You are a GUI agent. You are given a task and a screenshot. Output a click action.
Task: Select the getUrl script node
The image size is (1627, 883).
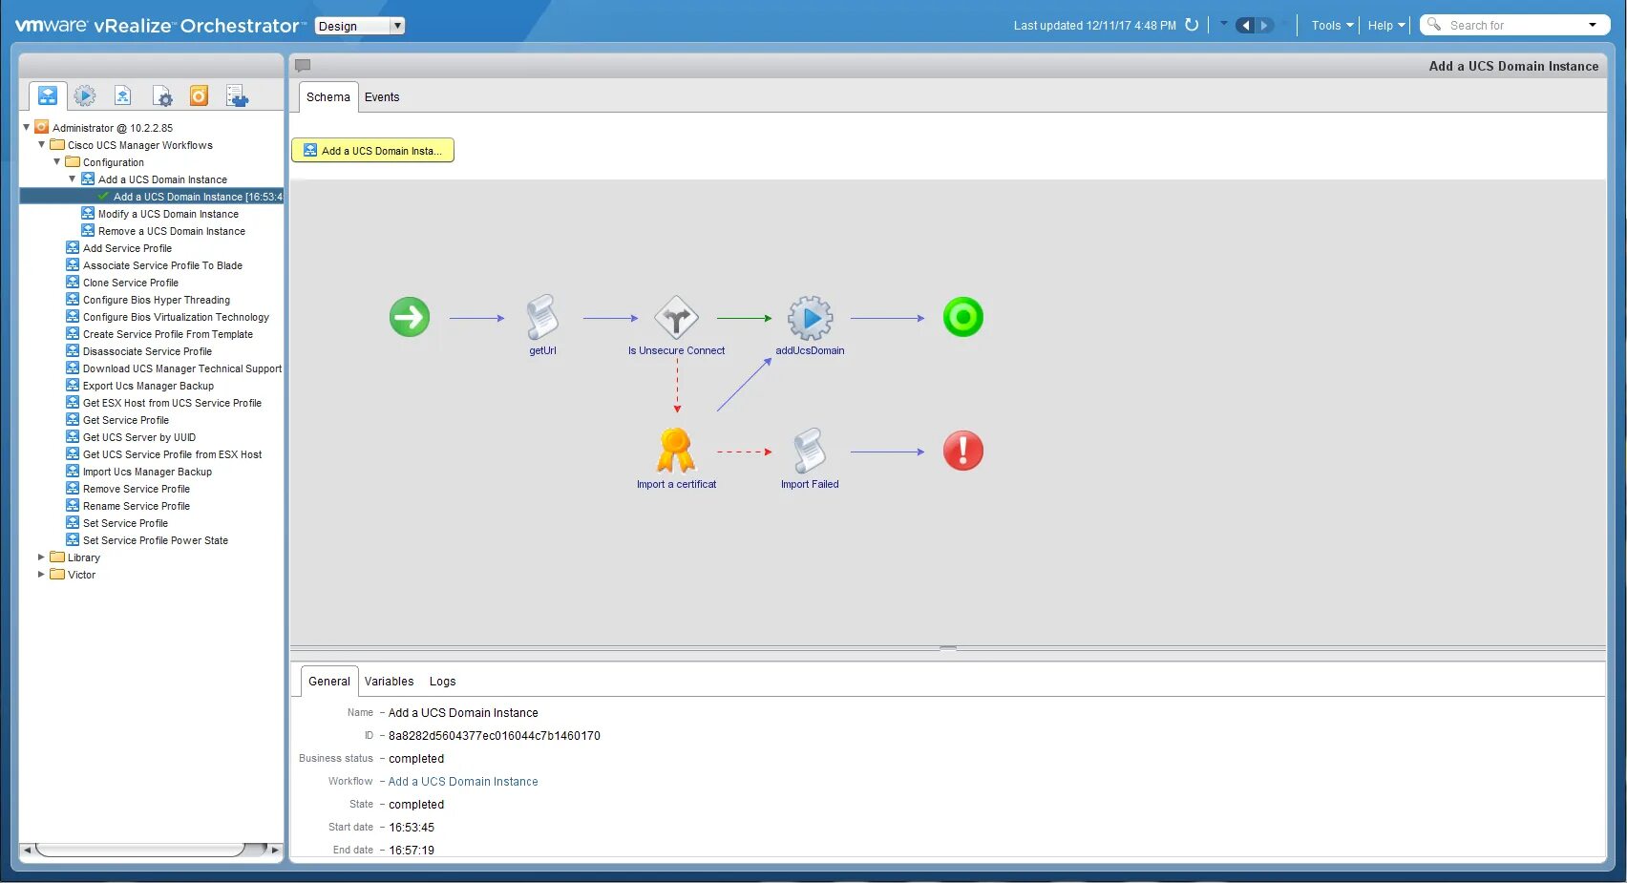pyautogui.click(x=542, y=317)
